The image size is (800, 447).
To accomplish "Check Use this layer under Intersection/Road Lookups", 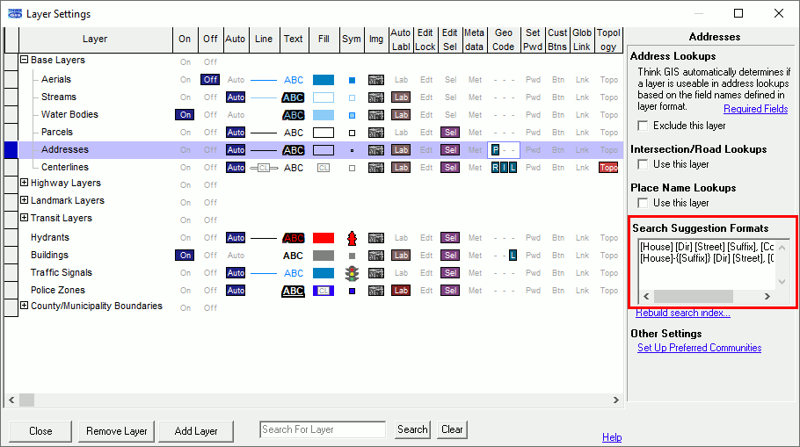I will (x=643, y=164).
